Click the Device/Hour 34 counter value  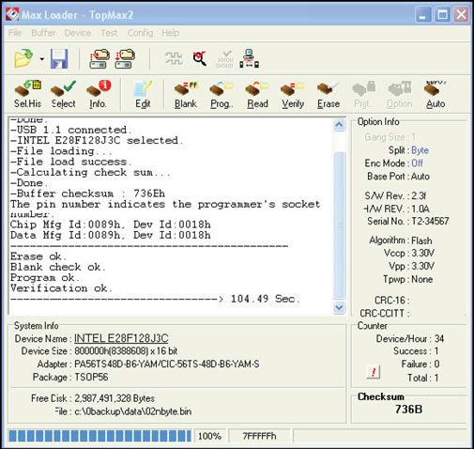[439, 338]
